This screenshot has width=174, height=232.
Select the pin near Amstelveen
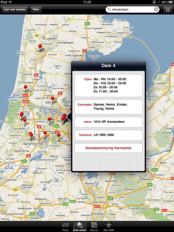click(x=58, y=135)
